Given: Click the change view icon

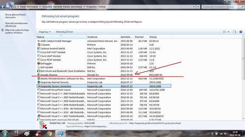Looking at the screenshot, I should pos(224,32).
